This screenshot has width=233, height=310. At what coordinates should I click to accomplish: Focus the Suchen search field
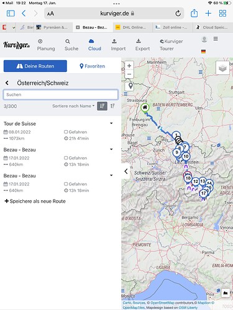(61, 95)
